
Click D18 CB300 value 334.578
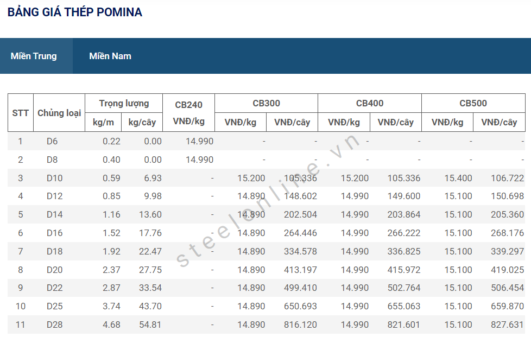click(300, 251)
